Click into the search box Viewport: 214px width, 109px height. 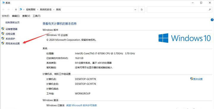click(x=177, y=10)
